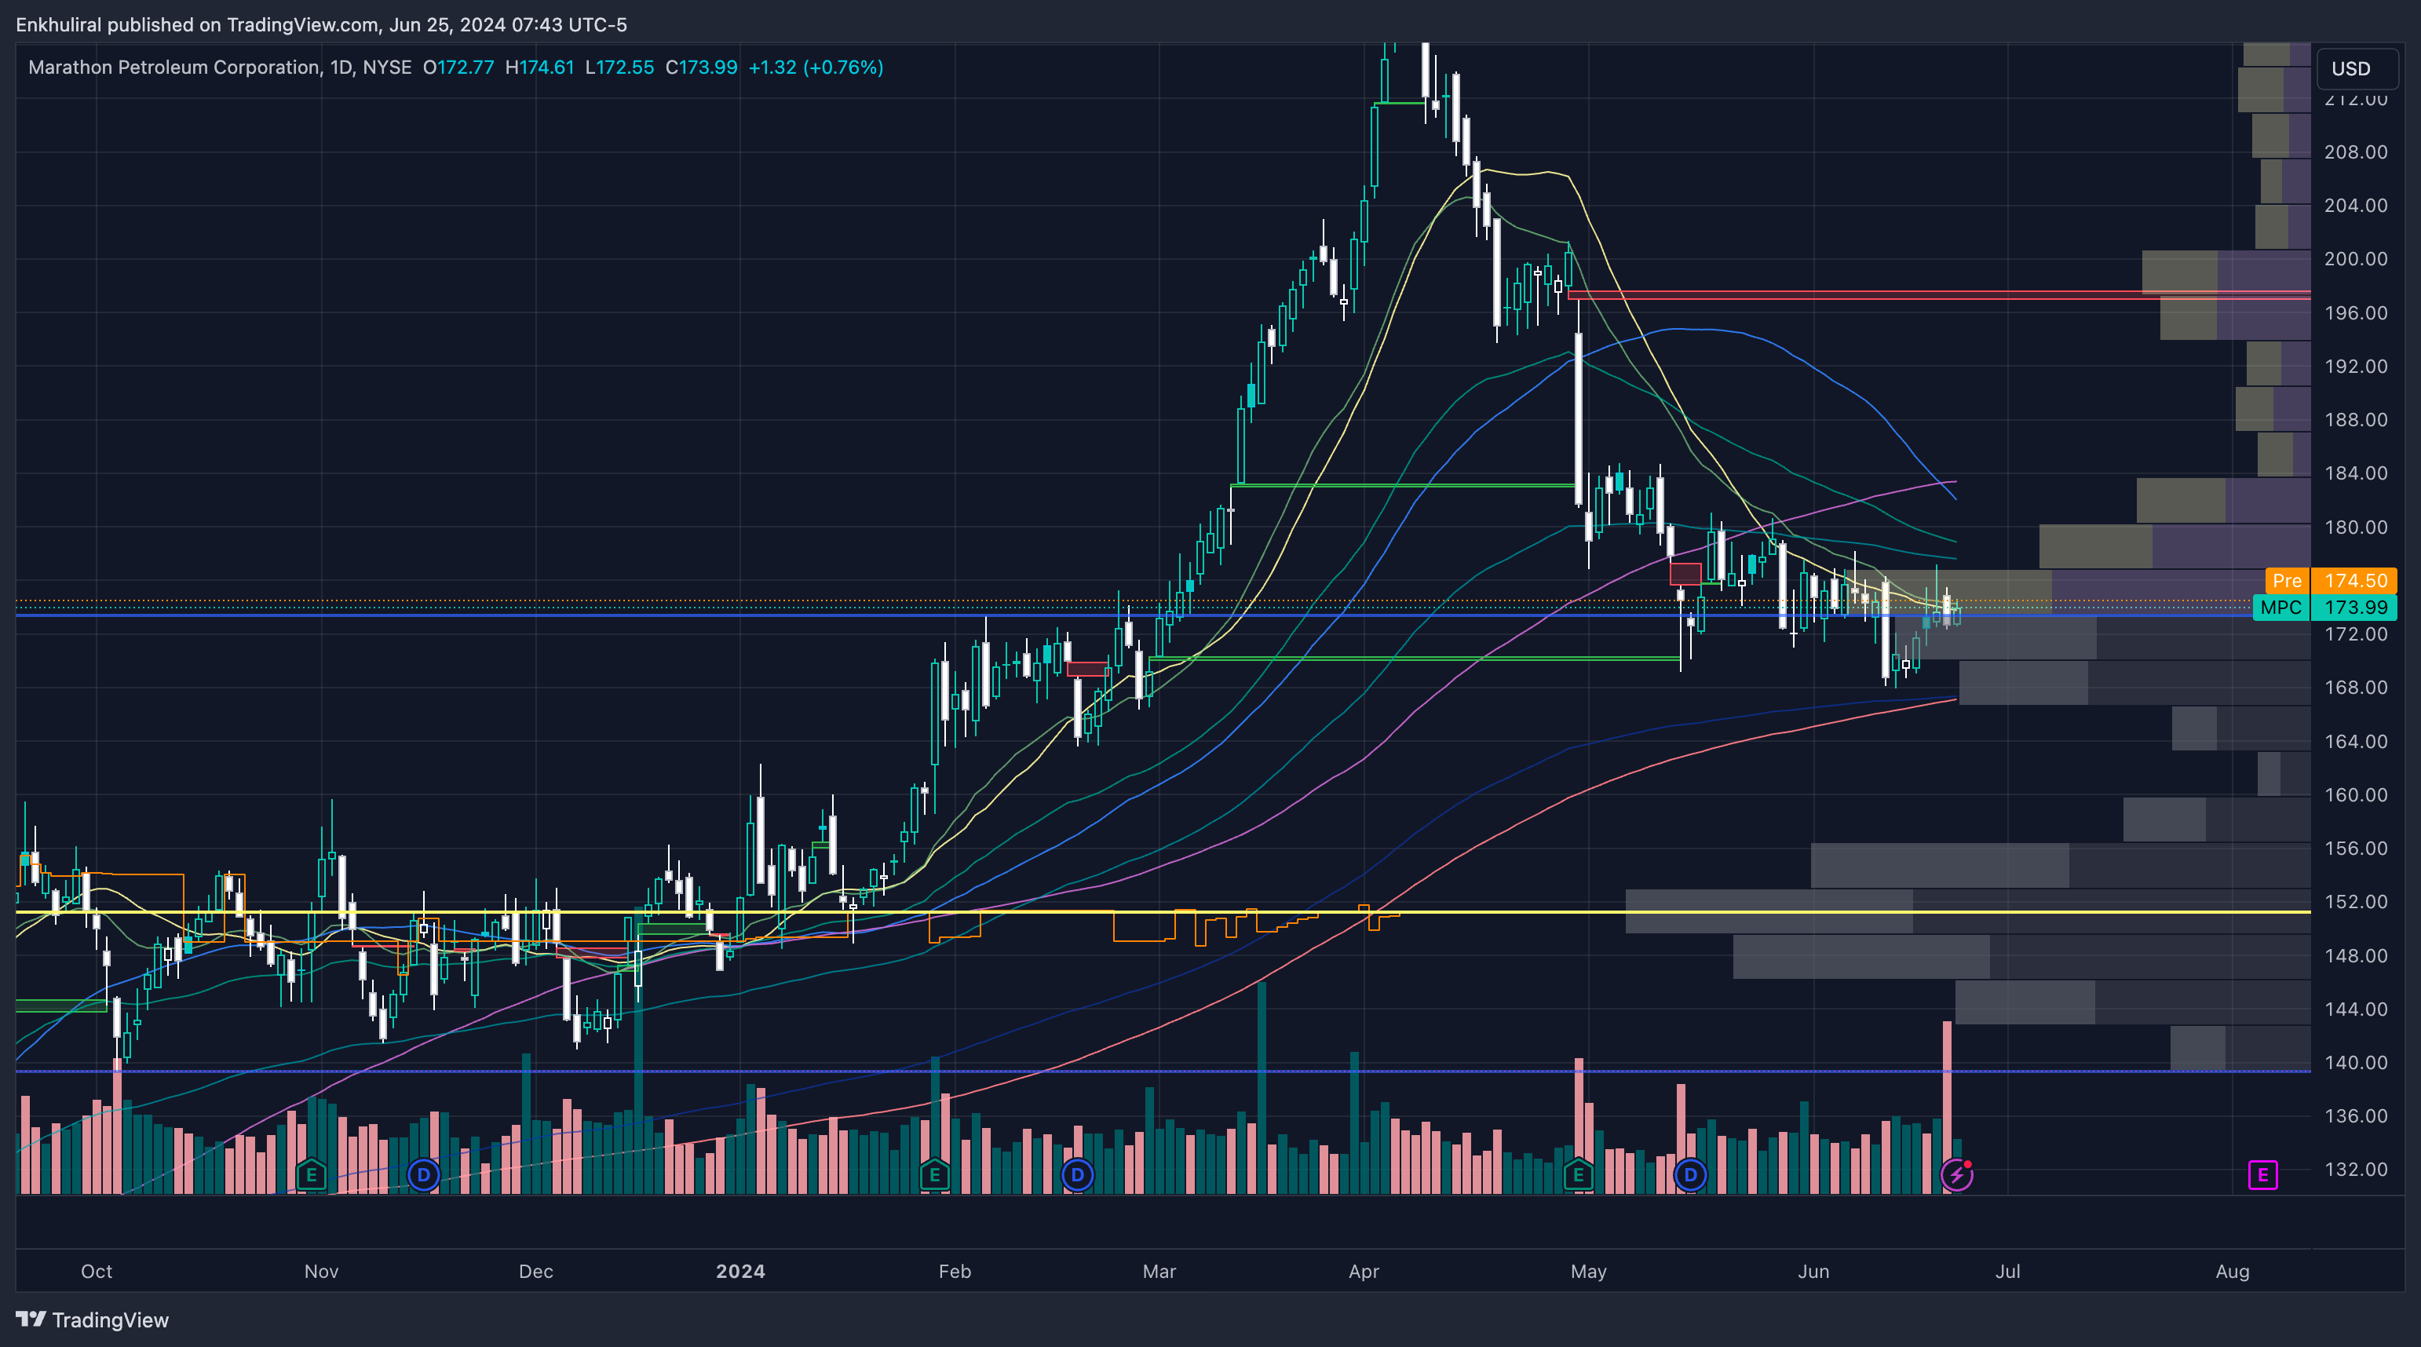Click the Marathon Petroleum Corporation symbol title
This screenshot has width=2421, height=1347.
coord(173,68)
